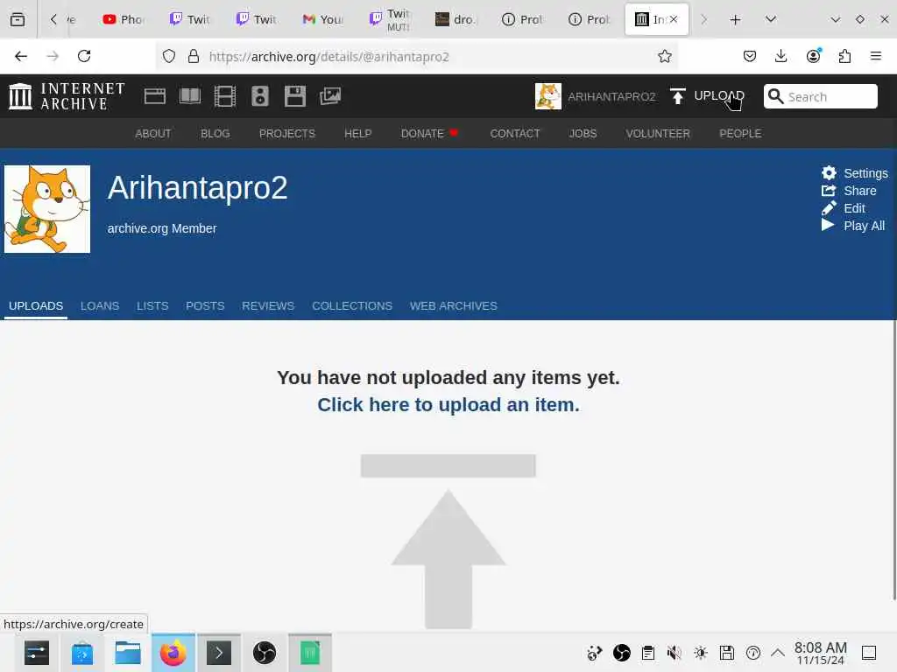Open the HELP nav link

point(357,134)
